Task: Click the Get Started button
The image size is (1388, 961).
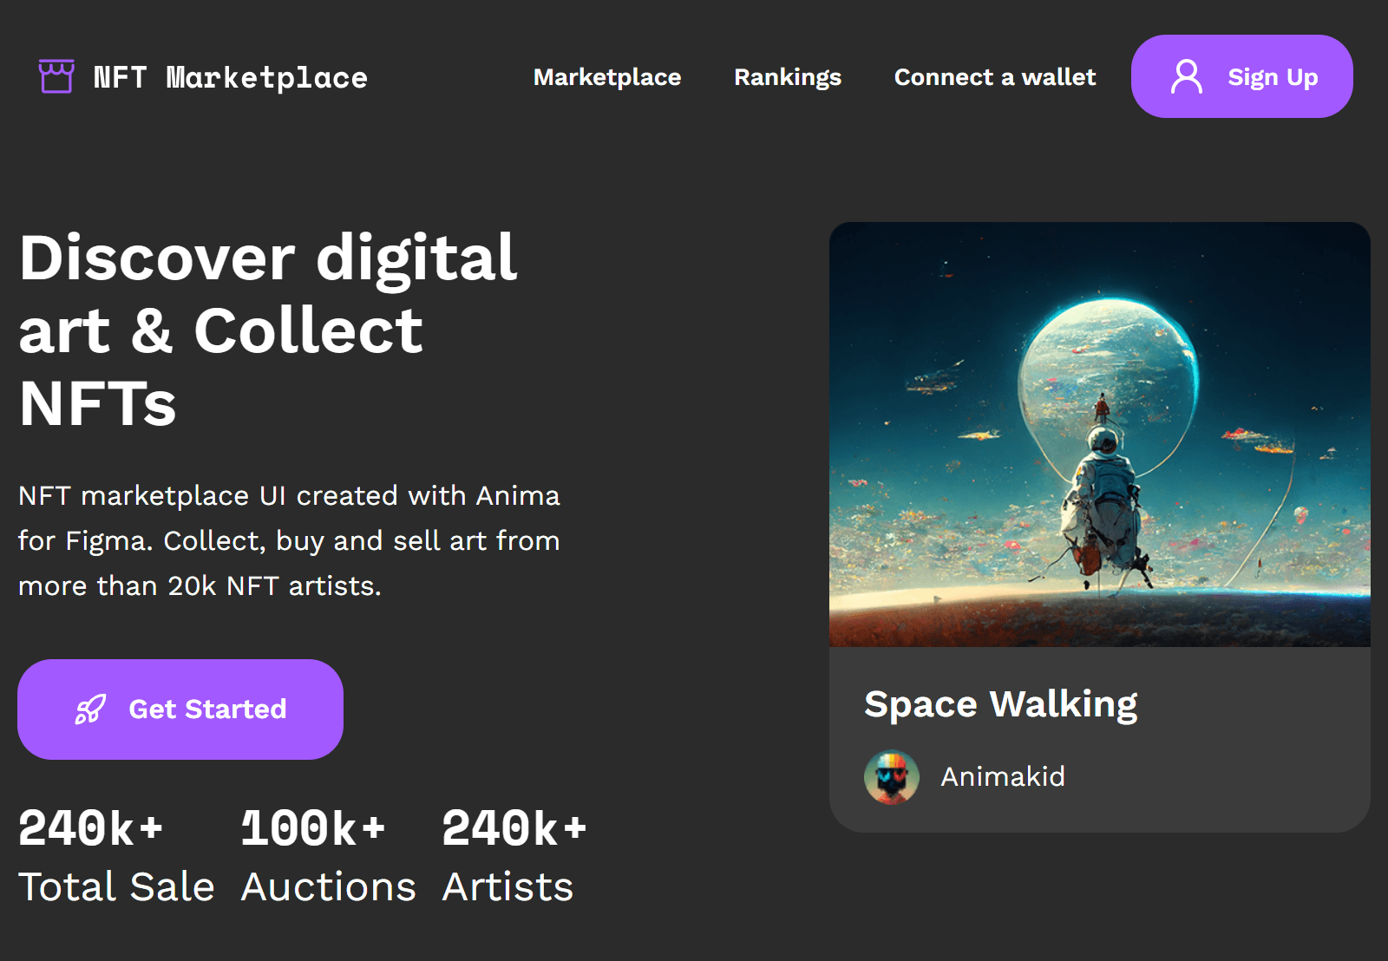Action: click(180, 709)
